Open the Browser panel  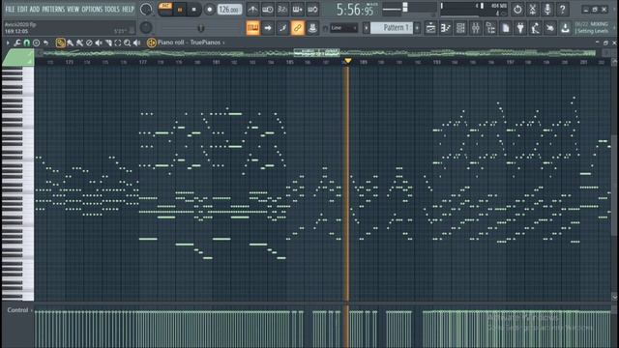(x=490, y=28)
